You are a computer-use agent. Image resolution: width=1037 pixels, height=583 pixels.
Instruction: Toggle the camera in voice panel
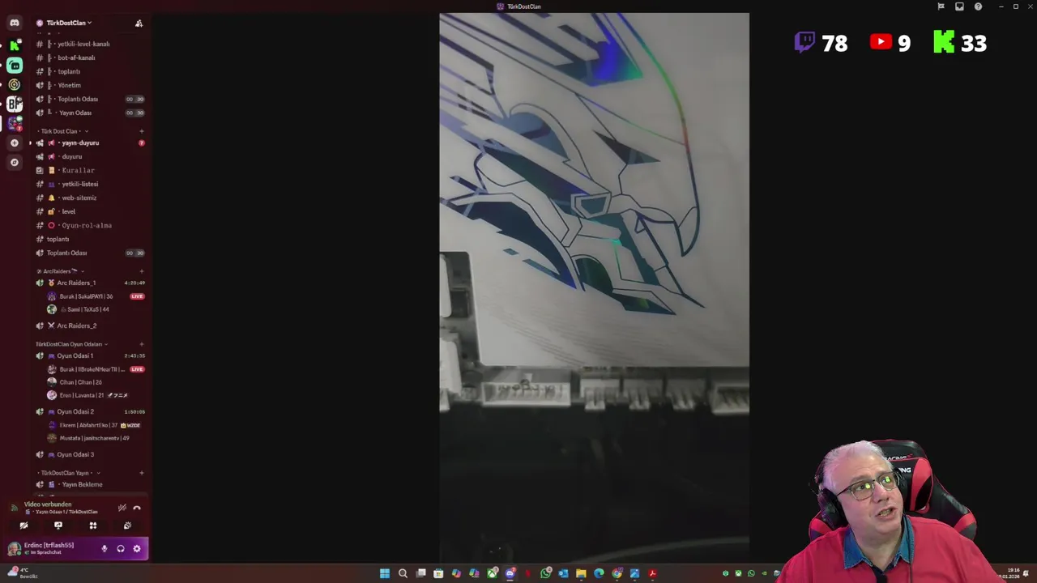tap(23, 526)
